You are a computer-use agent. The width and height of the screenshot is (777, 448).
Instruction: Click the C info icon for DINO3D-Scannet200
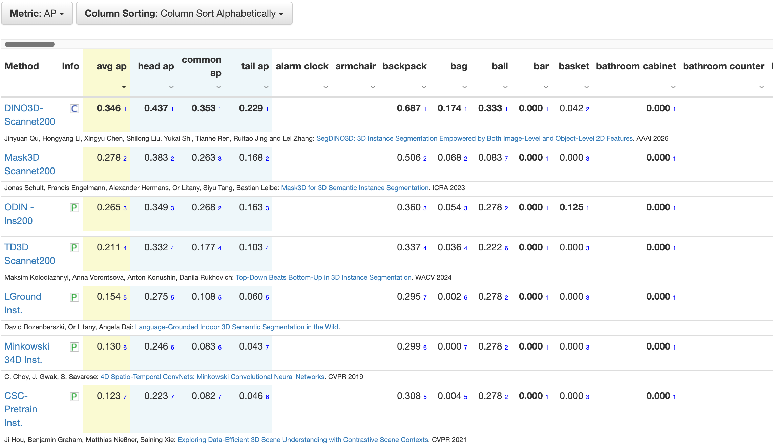point(75,109)
